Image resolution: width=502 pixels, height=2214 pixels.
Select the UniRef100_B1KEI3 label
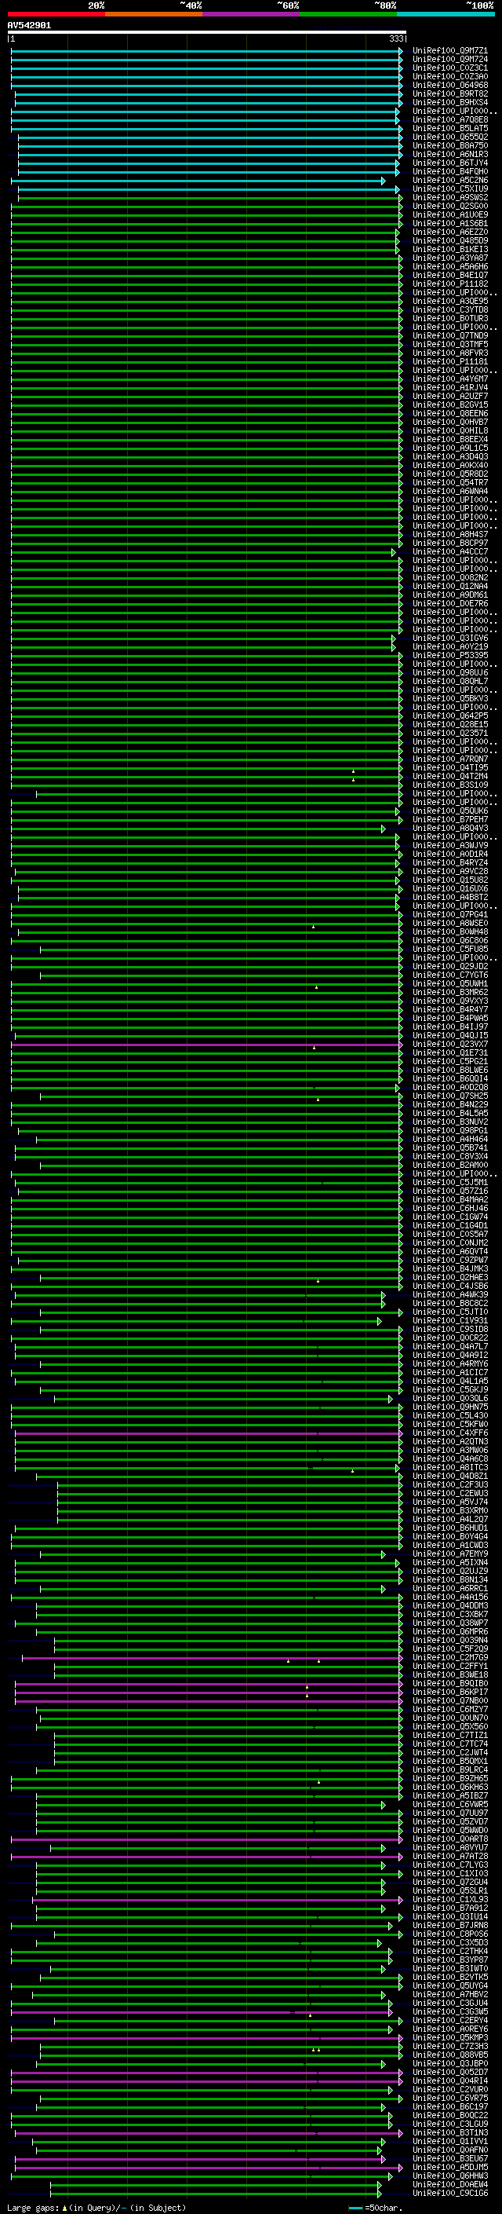tap(450, 249)
